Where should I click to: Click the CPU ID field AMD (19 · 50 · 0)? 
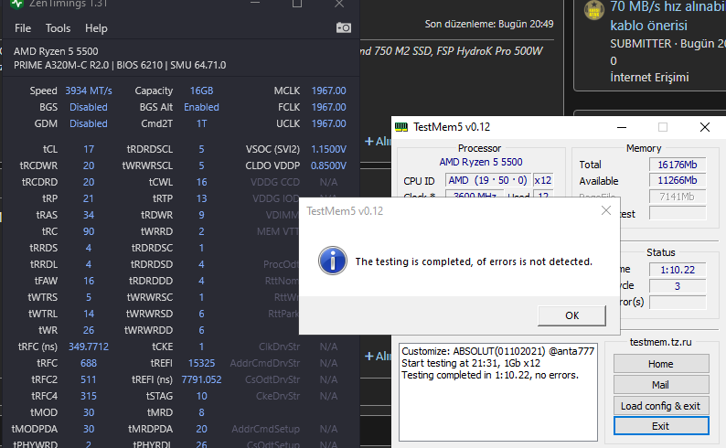(487, 180)
